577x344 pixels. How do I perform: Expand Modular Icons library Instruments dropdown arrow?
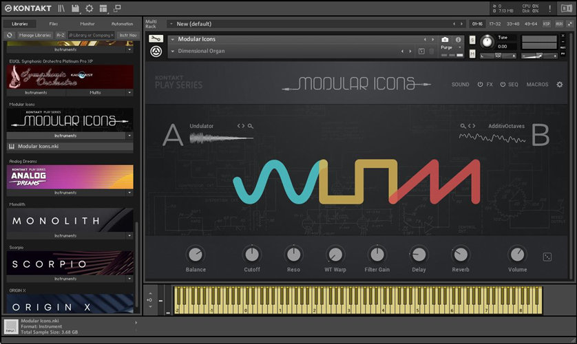[x=129, y=136]
